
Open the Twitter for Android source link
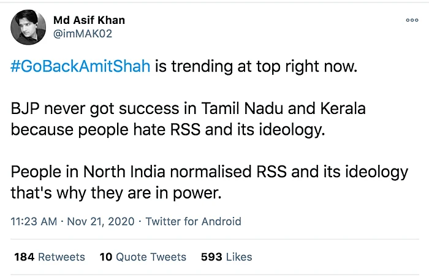coord(193,221)
